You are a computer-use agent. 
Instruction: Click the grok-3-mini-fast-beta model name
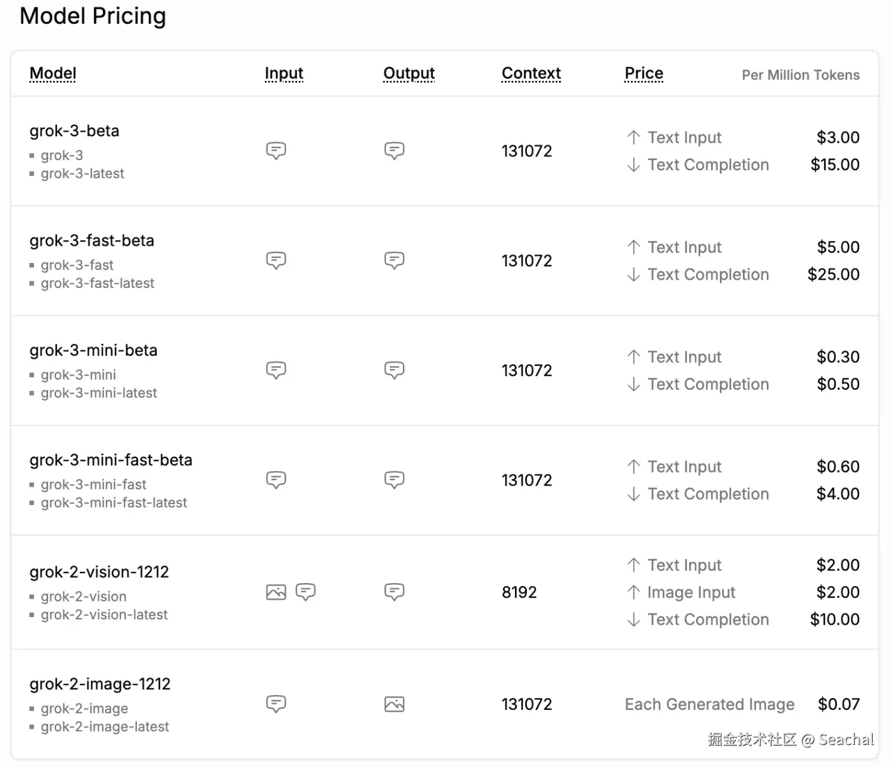click(111, 460)
